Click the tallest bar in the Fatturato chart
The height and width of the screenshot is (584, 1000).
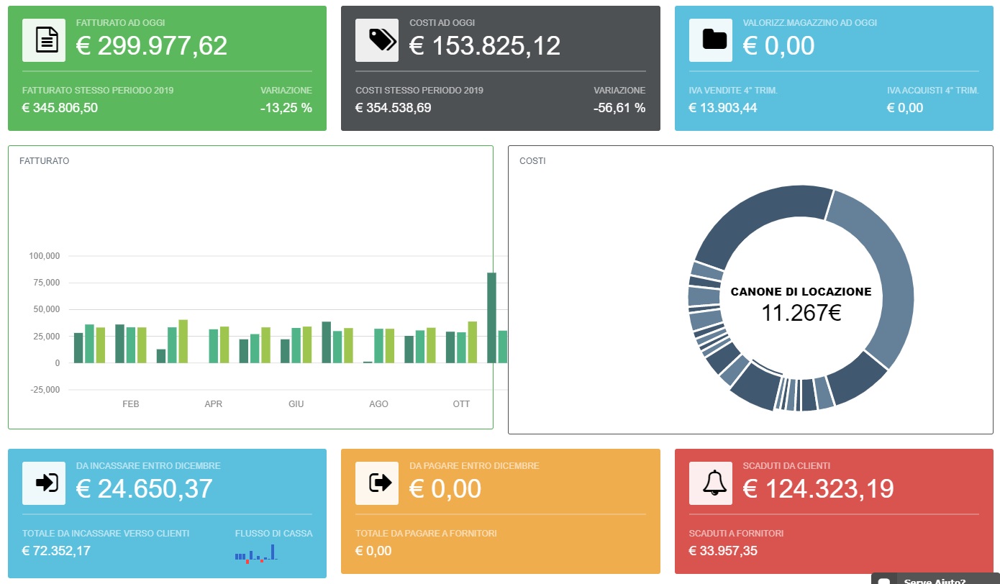coord(492,317)
